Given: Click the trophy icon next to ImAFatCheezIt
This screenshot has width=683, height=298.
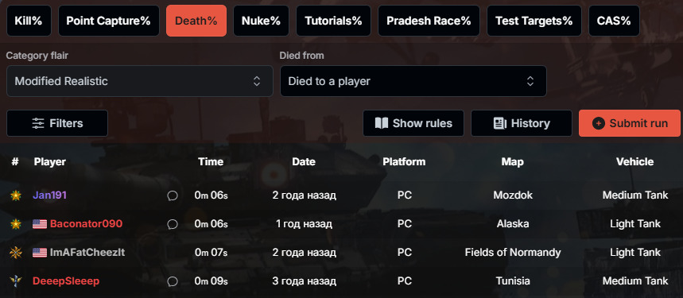Looking at the screenshot, I should pyautogui.click(x=16, y=253).
